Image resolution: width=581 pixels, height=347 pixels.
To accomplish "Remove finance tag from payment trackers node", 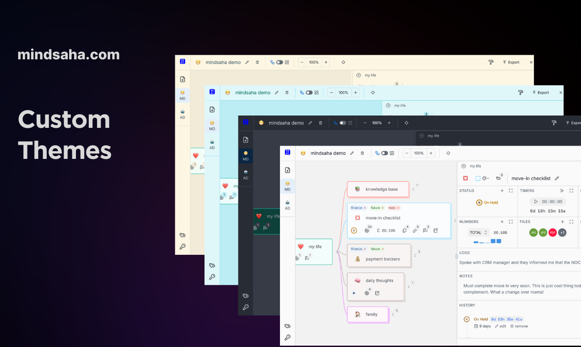I will (x=365, y=249).
